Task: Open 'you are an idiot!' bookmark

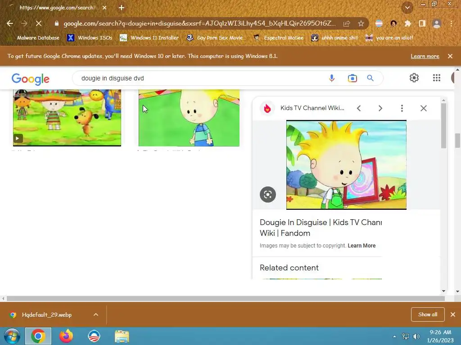Action: [x=389, y=38]
